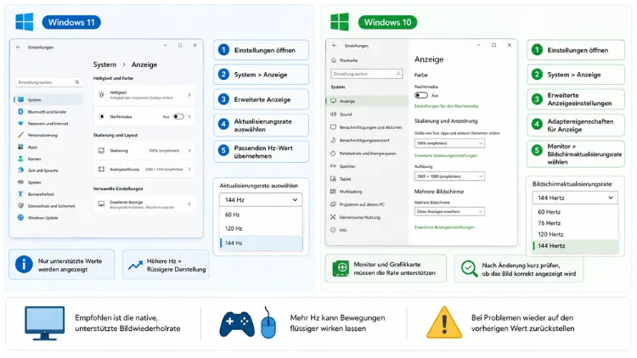Click the Windows Update icon

(20, 217)
